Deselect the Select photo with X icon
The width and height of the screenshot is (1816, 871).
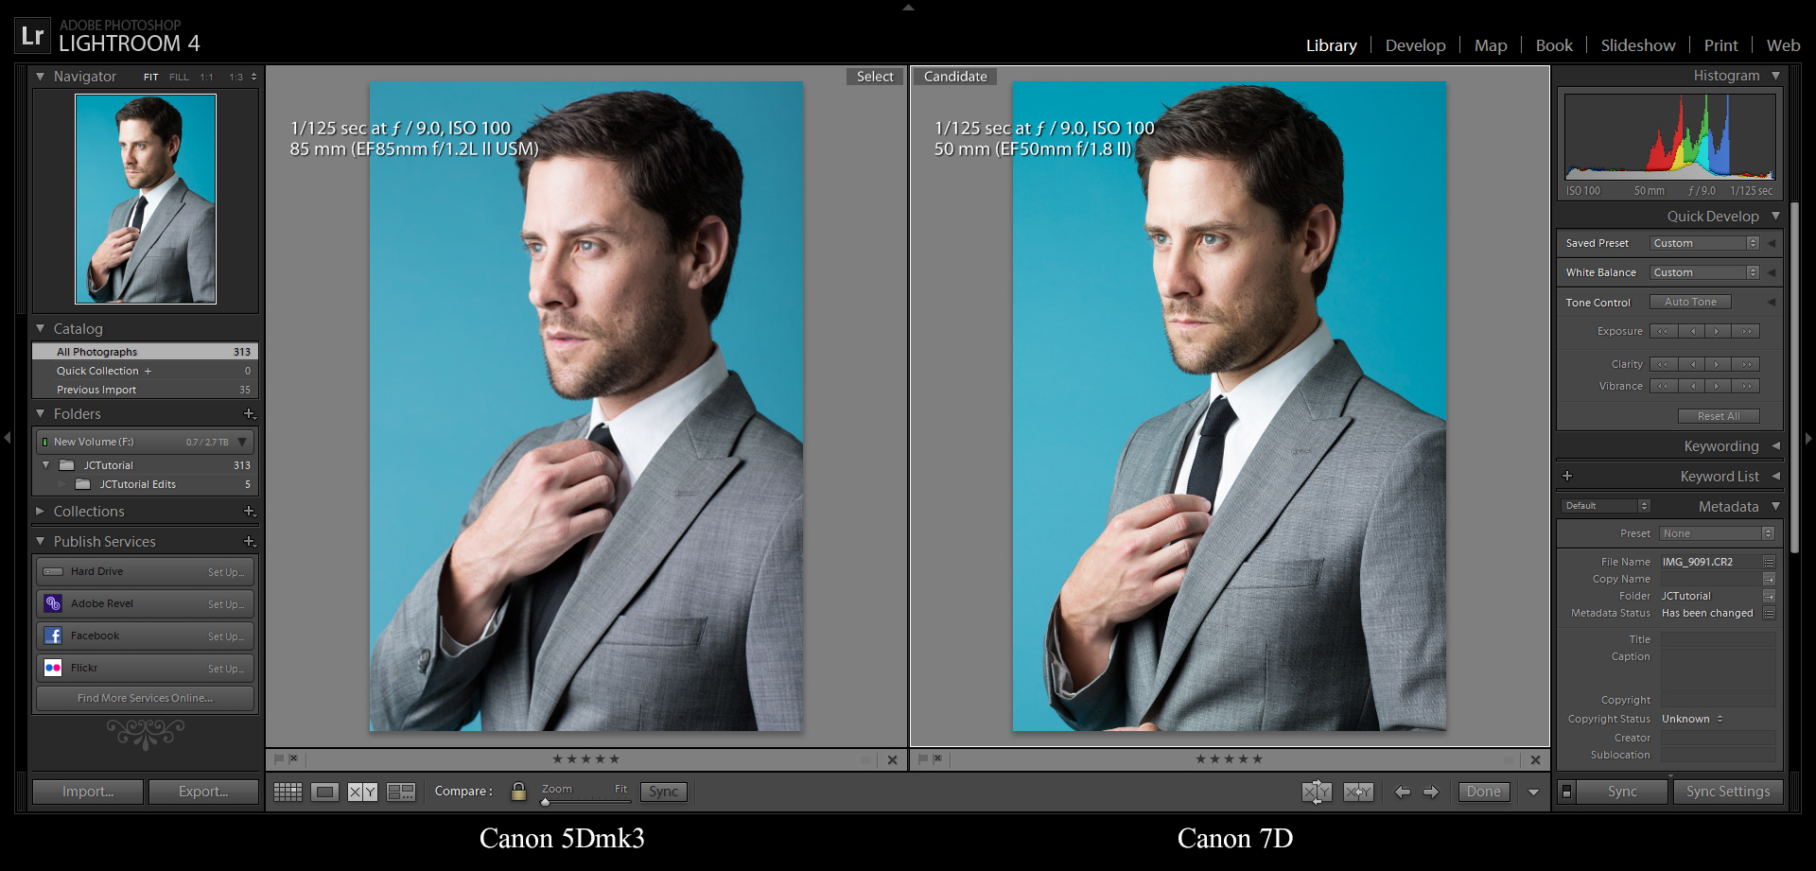(x=892, y=759)
